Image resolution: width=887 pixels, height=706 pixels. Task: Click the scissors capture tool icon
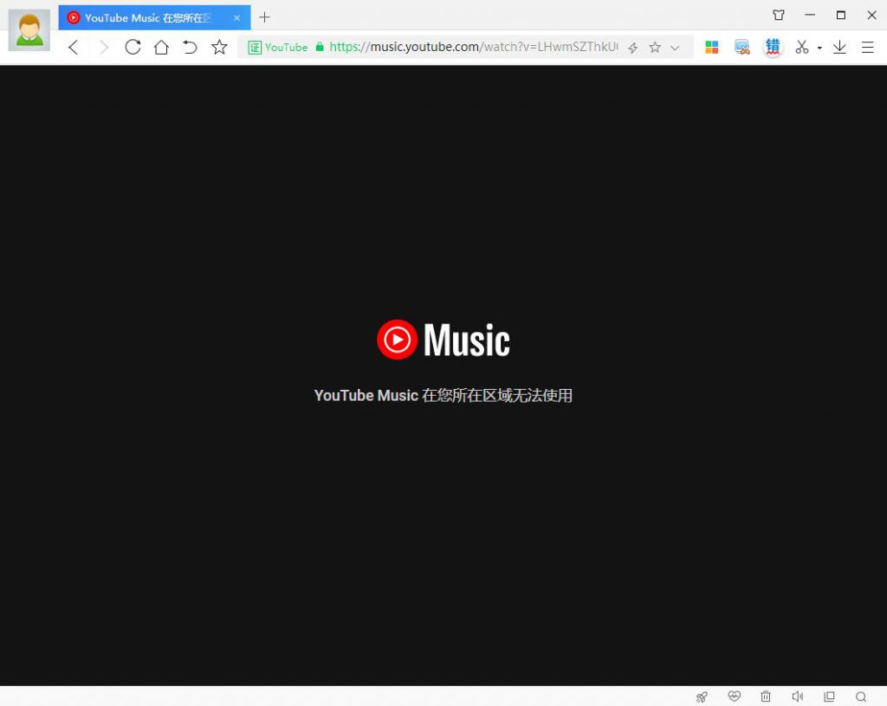pos(801,47)
